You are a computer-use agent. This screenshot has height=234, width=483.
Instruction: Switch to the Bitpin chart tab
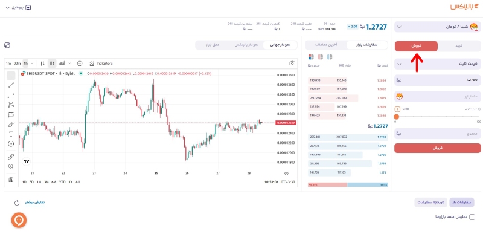(x=246, y=45)
